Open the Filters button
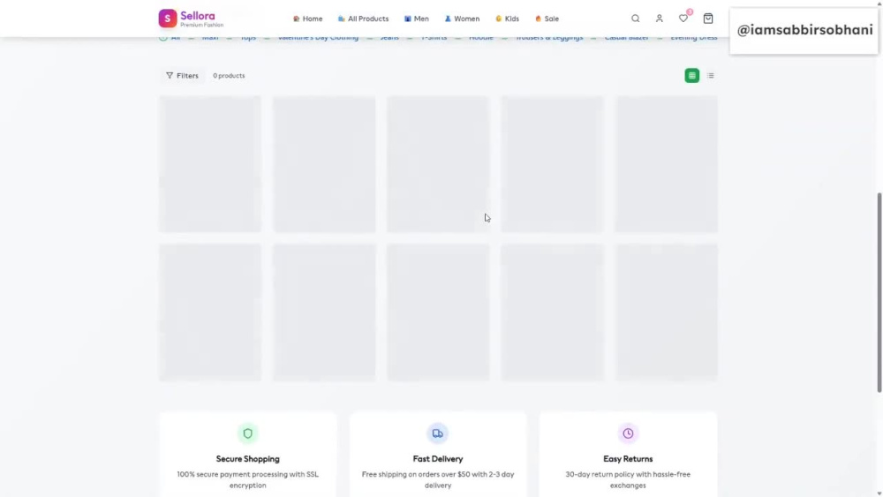The height and width of the screenshot is (497, 883). pos(183,75)
